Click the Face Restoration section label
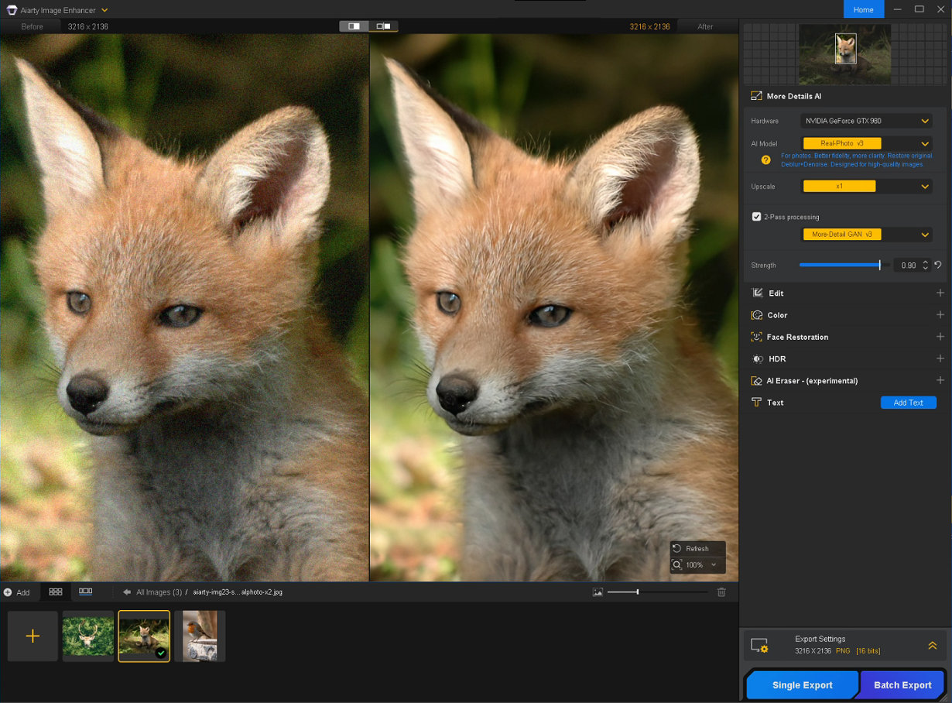This screenshot has height=703, width=952. click(x=797, y=337)
